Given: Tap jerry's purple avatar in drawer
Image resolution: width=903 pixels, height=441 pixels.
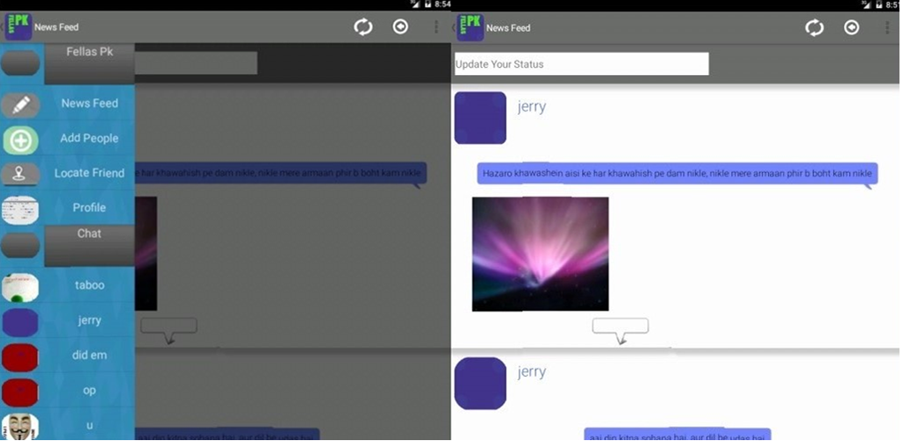Looking at the screenshot, I should point(20,323).
